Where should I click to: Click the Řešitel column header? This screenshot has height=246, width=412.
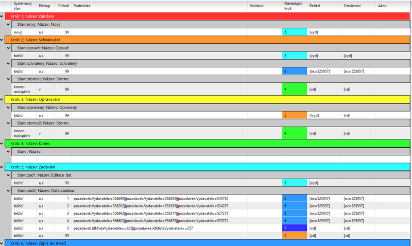click(324, 6)
